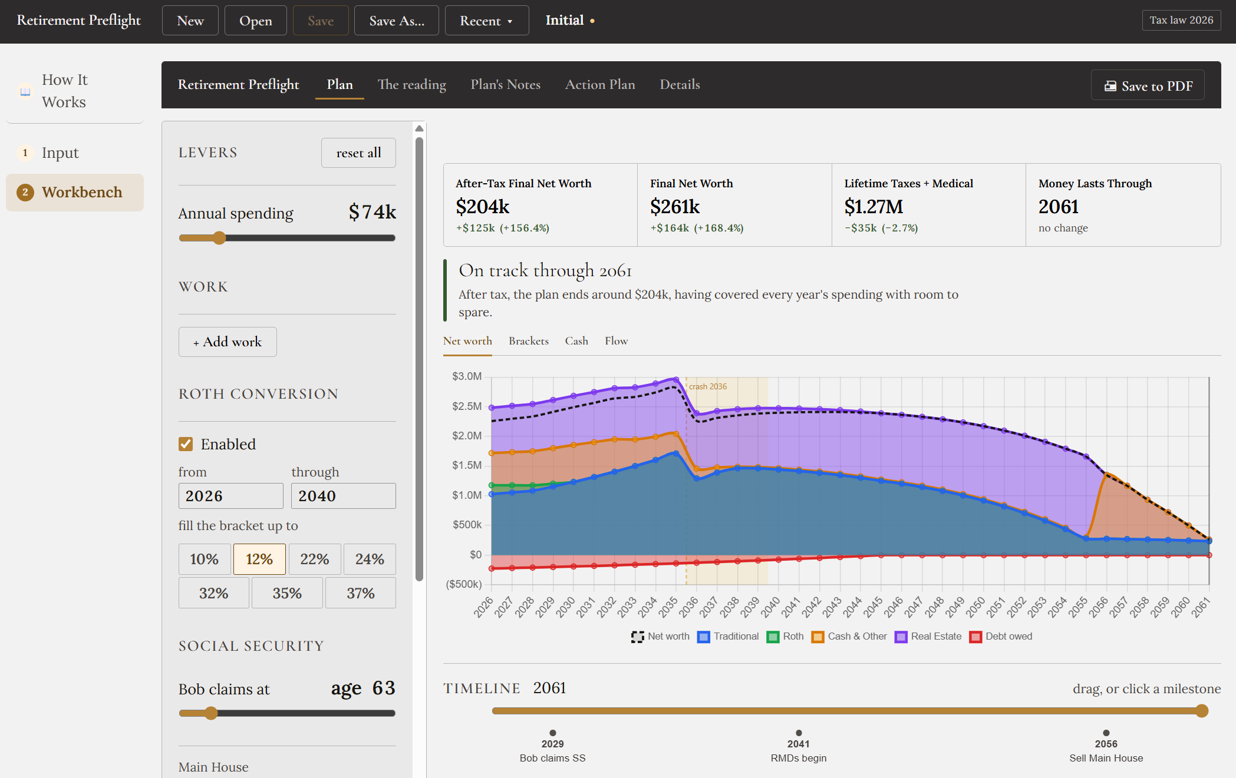1236x778 pixels.
Task: Open the Recent files dropdown
Action: (486, 21)
